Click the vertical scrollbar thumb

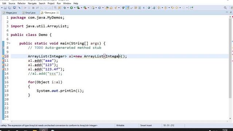[x=230, y=58]
